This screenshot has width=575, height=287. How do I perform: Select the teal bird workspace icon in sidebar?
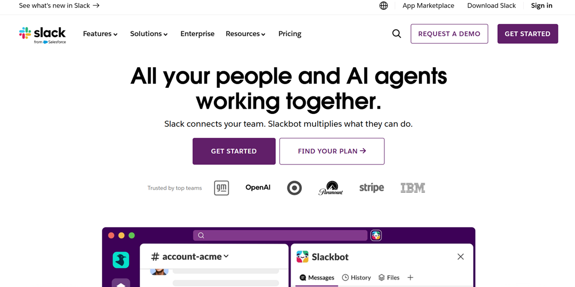[x=121, y=260]
